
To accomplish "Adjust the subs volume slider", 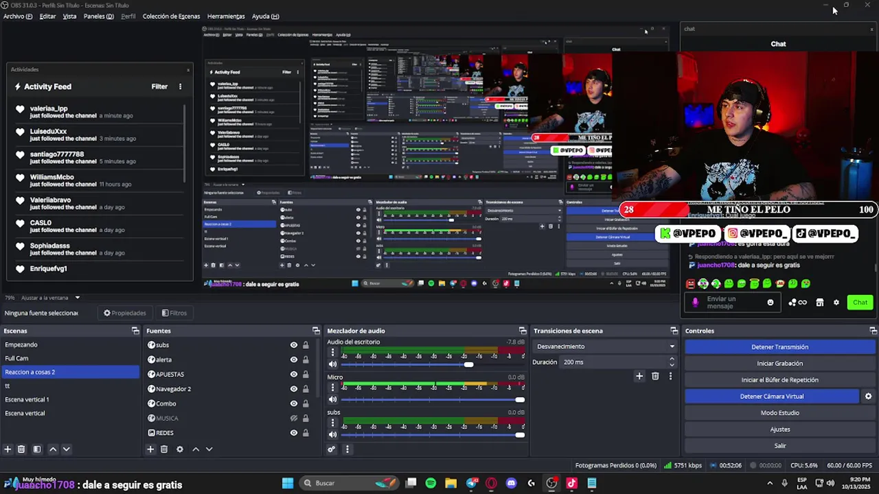I will tap(520, 434).
